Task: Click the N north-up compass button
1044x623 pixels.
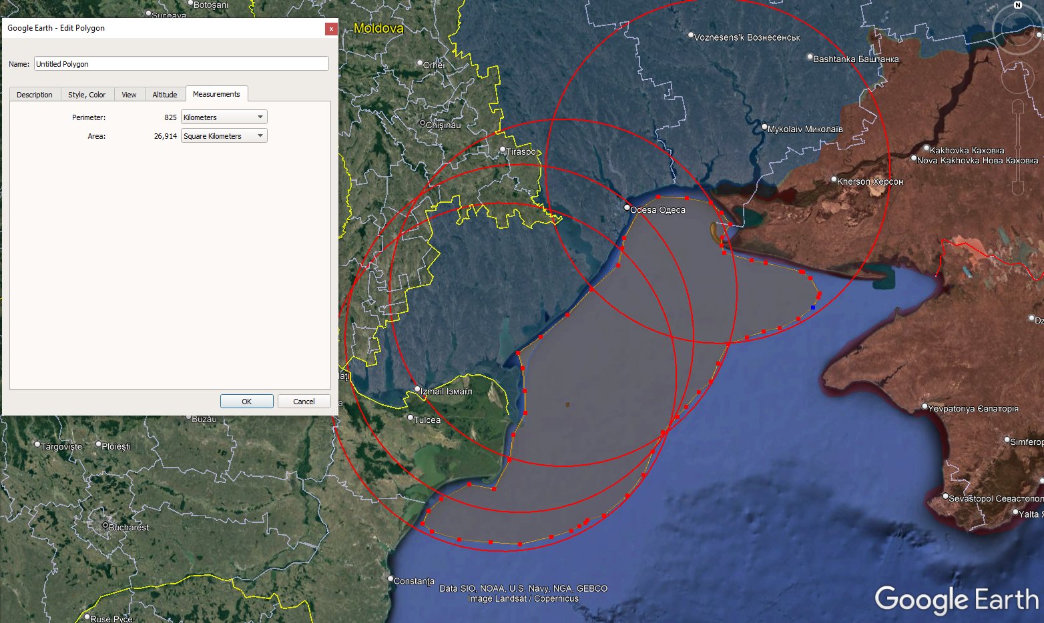Action: click(1018, 5)
